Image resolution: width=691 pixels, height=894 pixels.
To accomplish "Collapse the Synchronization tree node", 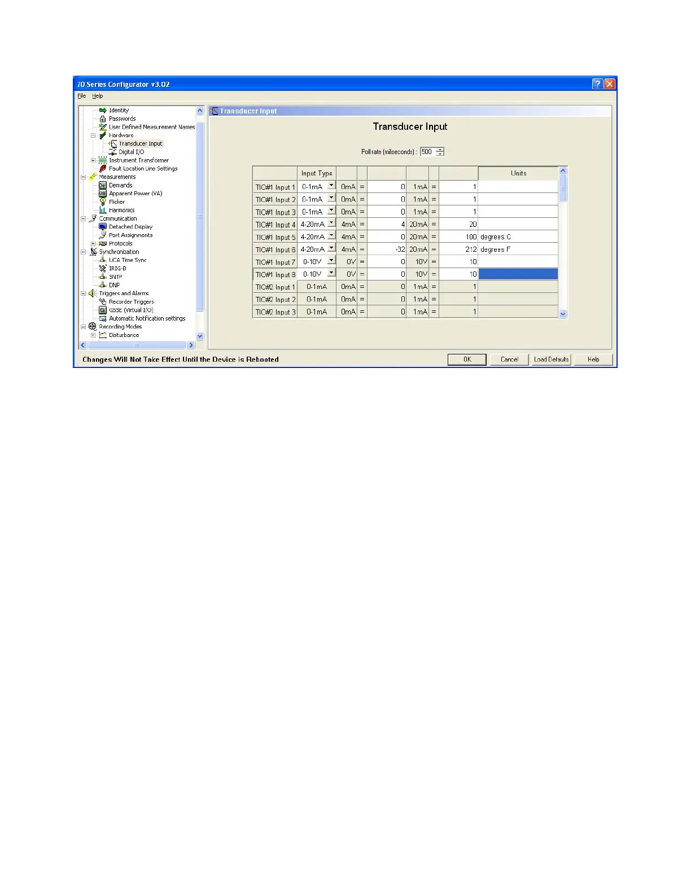I will click(83, 252).
